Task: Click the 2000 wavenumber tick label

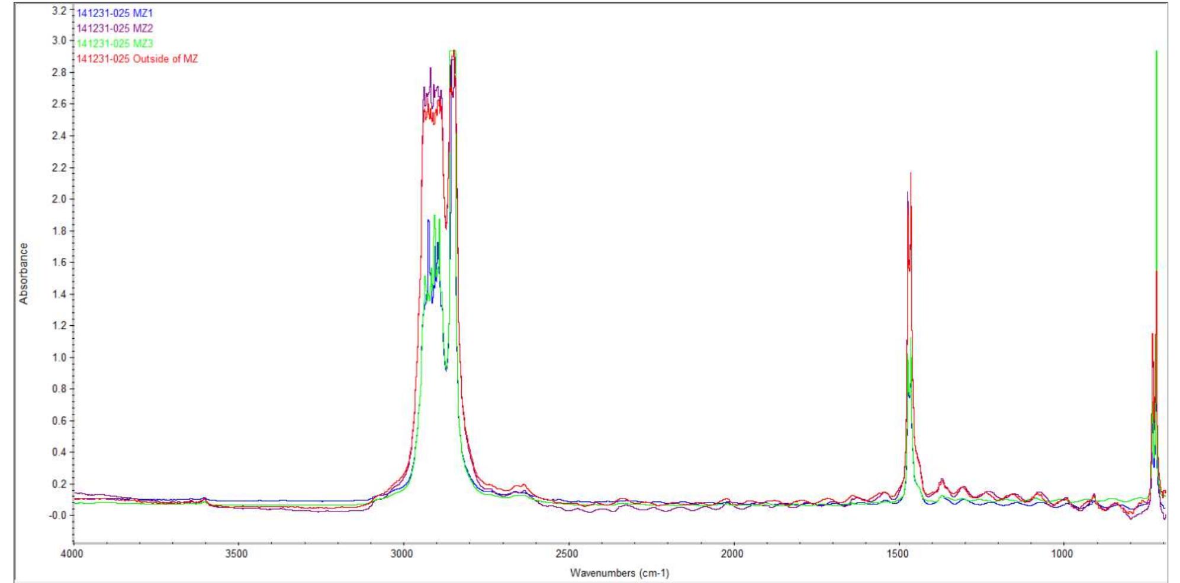Action: coord(732,553)
